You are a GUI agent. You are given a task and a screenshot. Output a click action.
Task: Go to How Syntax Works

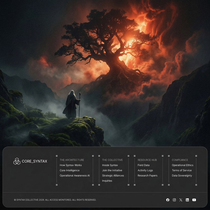[x=71, y=165]
